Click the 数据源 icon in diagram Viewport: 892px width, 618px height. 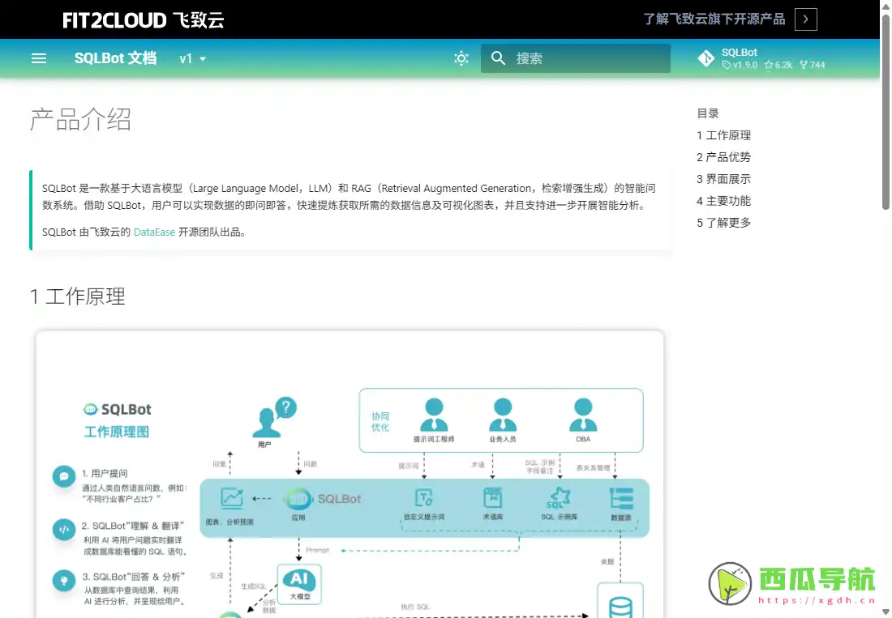(621, 498)
